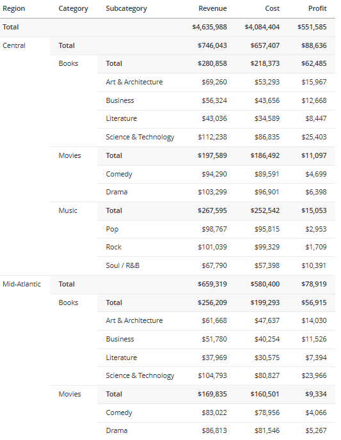Select the Music category under Central
This screenshot has width=341, height=440.
pyautogui.click(x=68, y=210)
